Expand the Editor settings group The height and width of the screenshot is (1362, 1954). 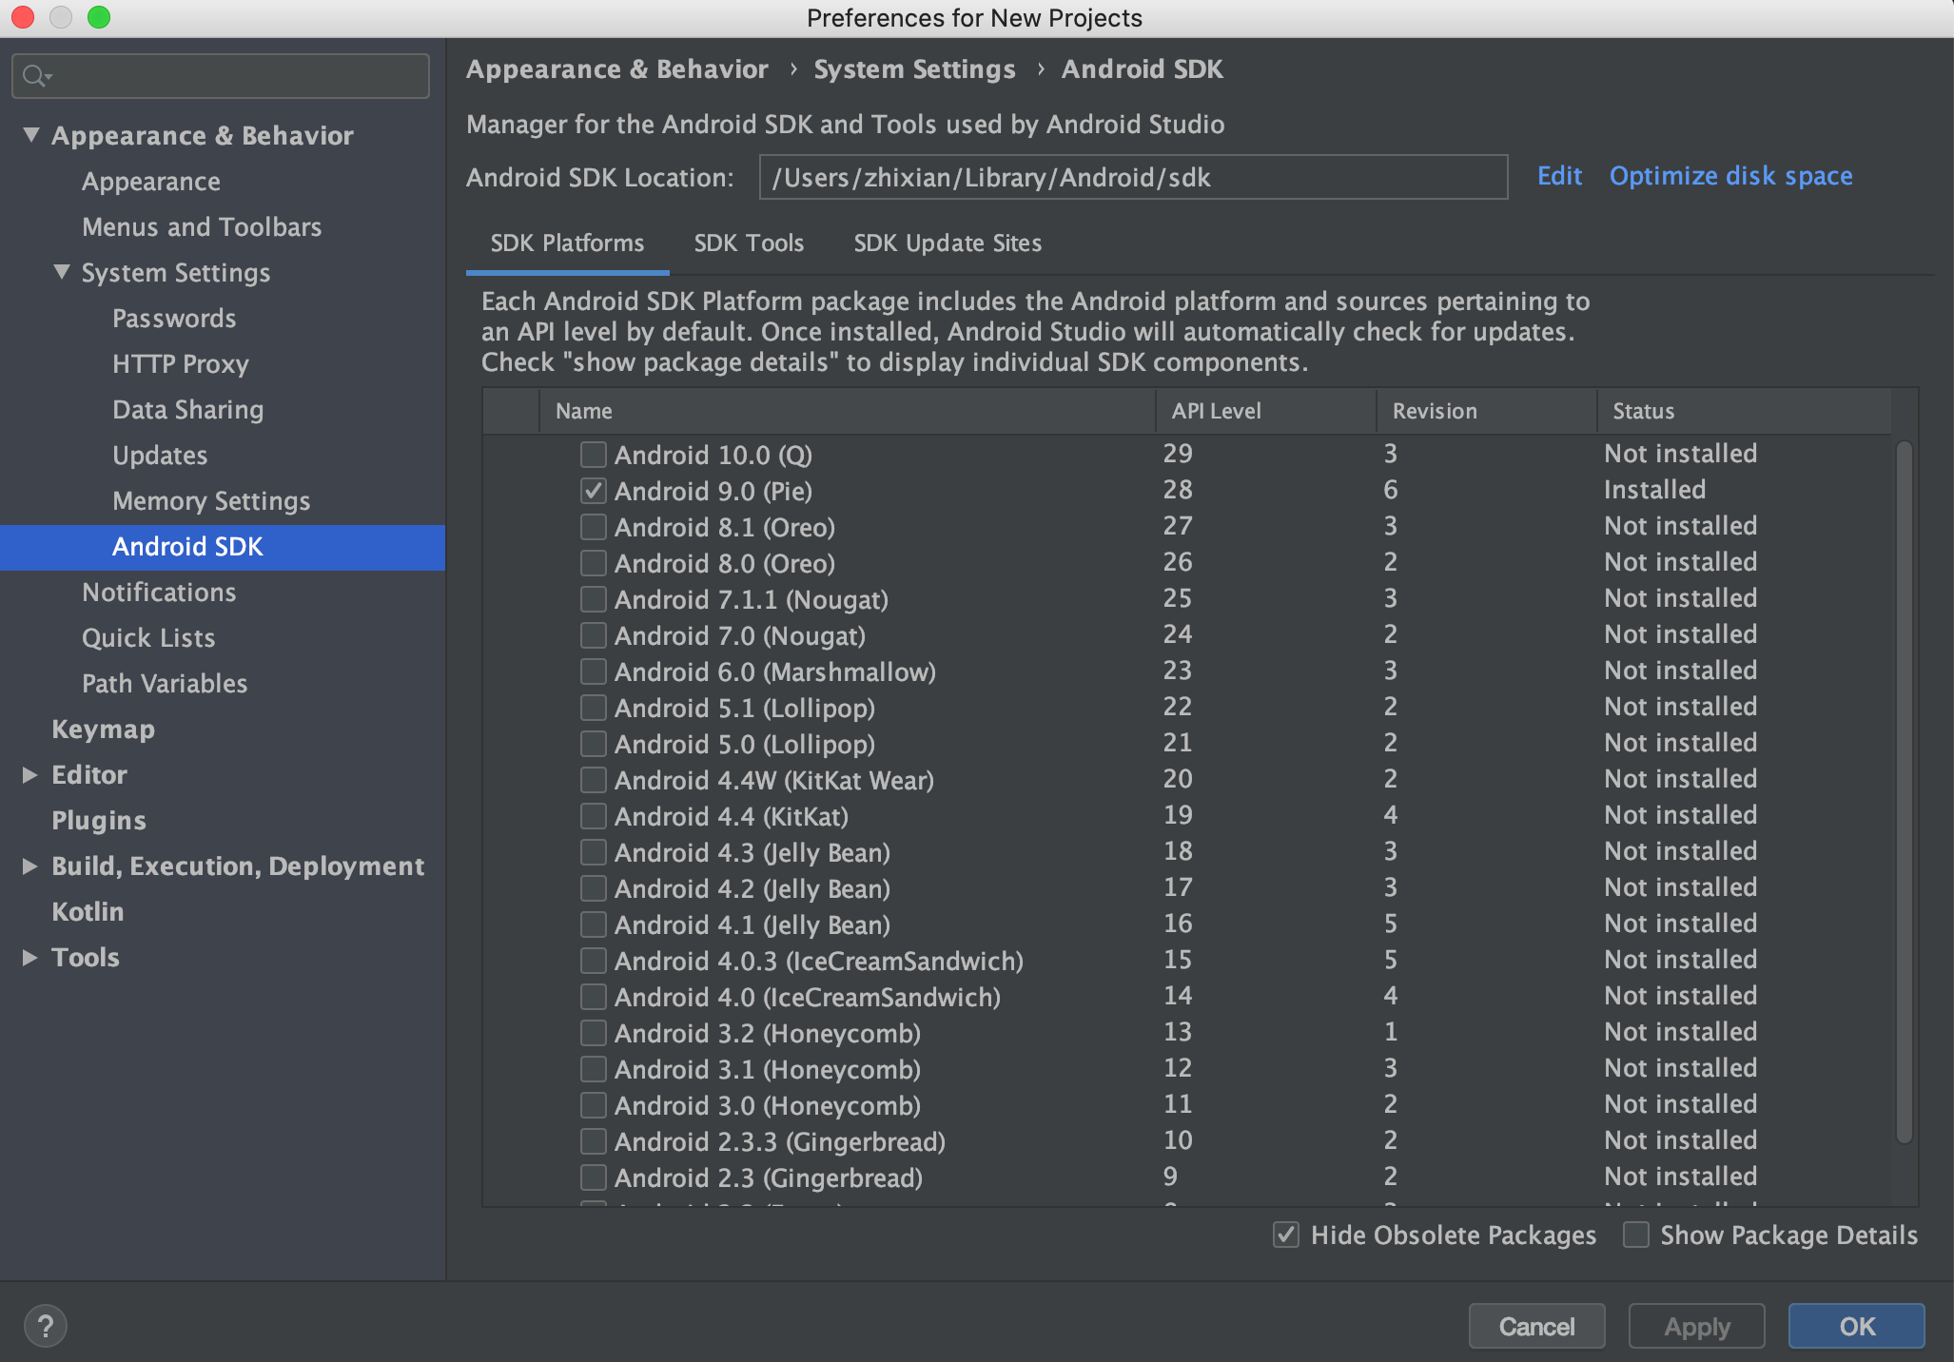coord(29,775)
